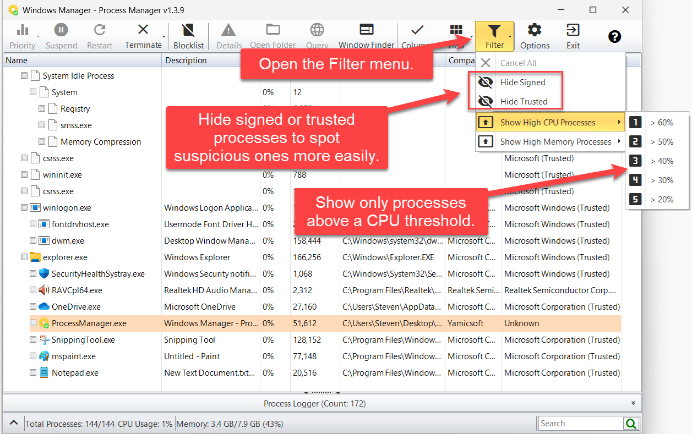692x434 pixels.
Task: Check the smss.exe checkbox
Action: [42, 125]
